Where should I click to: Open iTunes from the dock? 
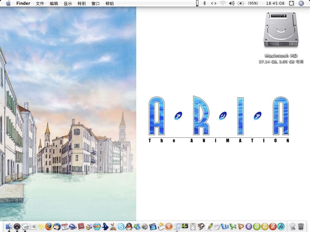(177, 227)
